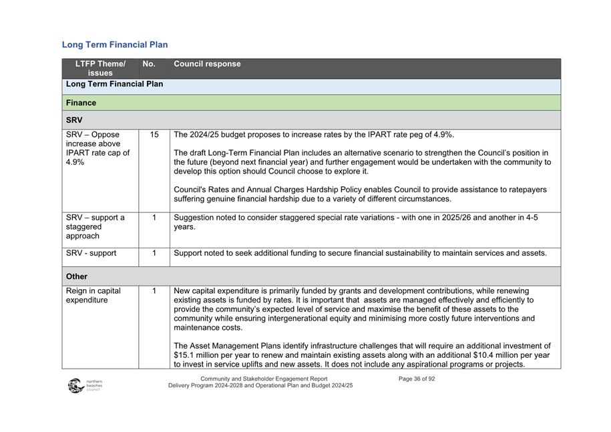Select the 'SRV - support' theme cell
The image size is (611, 432).
pyautogui.click(x=91, y=253)
